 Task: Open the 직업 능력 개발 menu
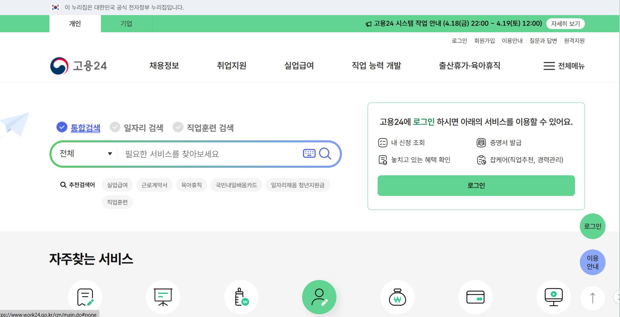(376, 66)
